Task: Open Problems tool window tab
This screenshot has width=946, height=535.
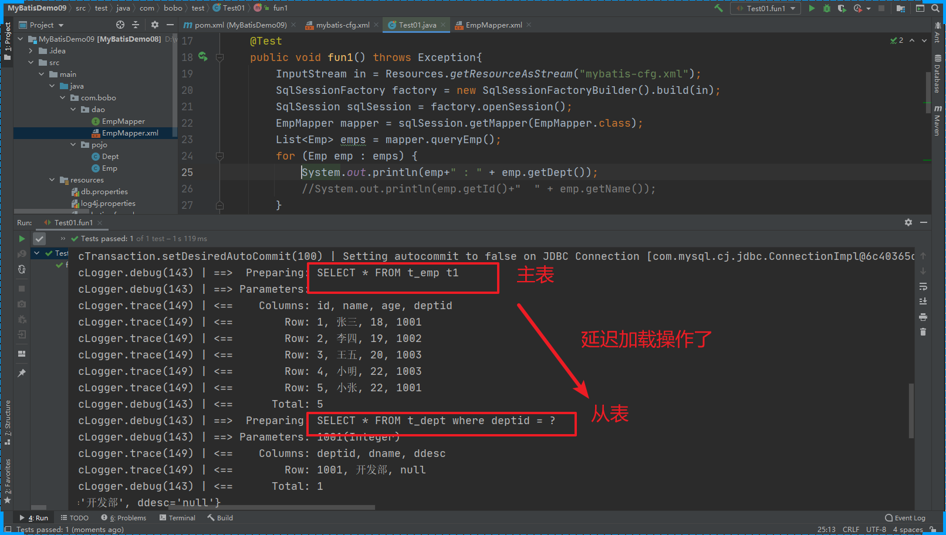Action: coord(123,518)
